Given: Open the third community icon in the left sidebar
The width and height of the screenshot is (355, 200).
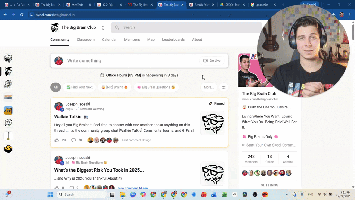Looking at the screenshot, I should [x=8, y=84].
